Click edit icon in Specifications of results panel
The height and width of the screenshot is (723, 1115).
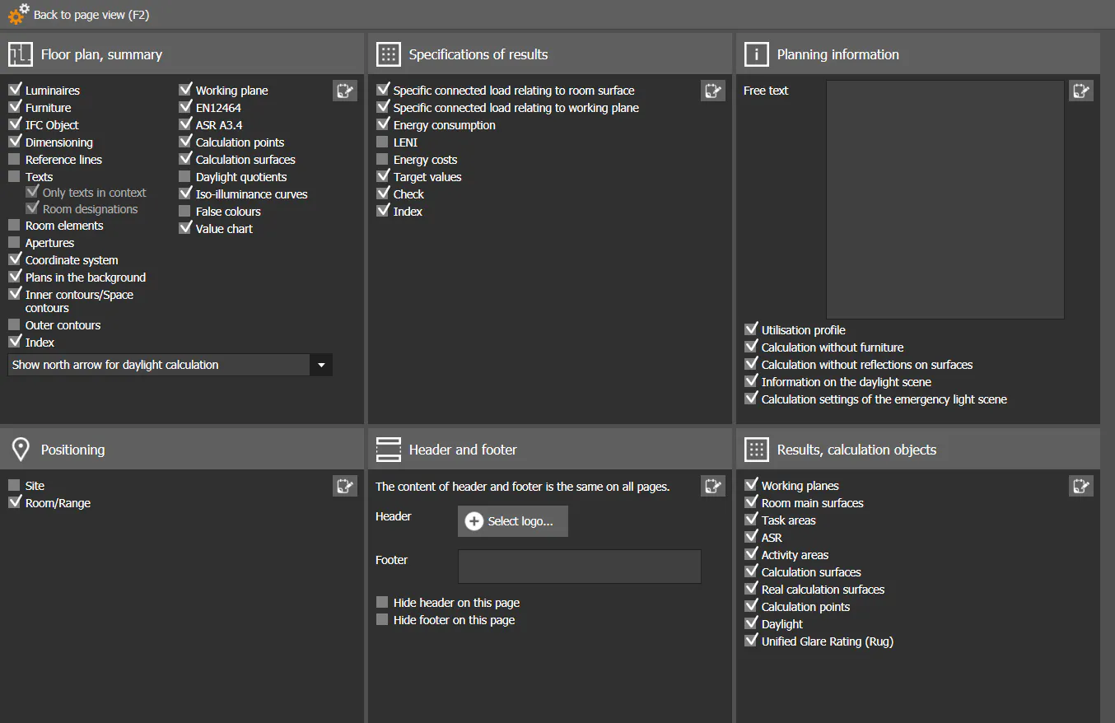[x=713, y=91]
